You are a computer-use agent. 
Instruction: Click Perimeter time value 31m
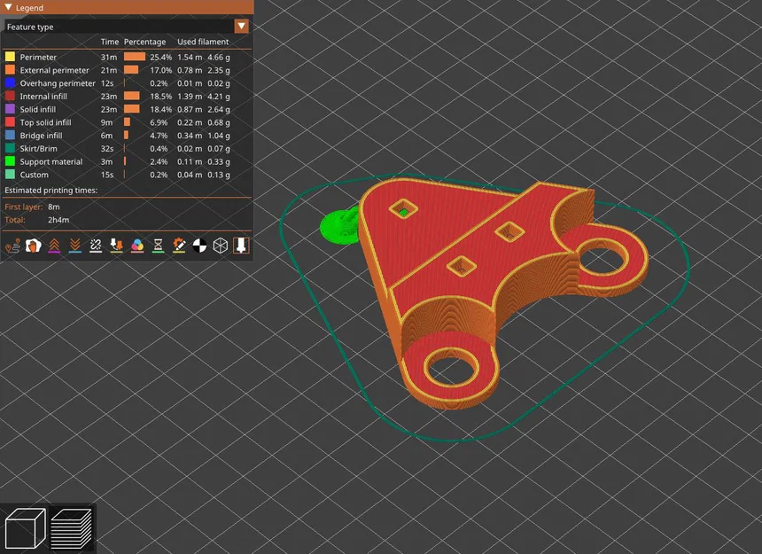click(109, 57)
